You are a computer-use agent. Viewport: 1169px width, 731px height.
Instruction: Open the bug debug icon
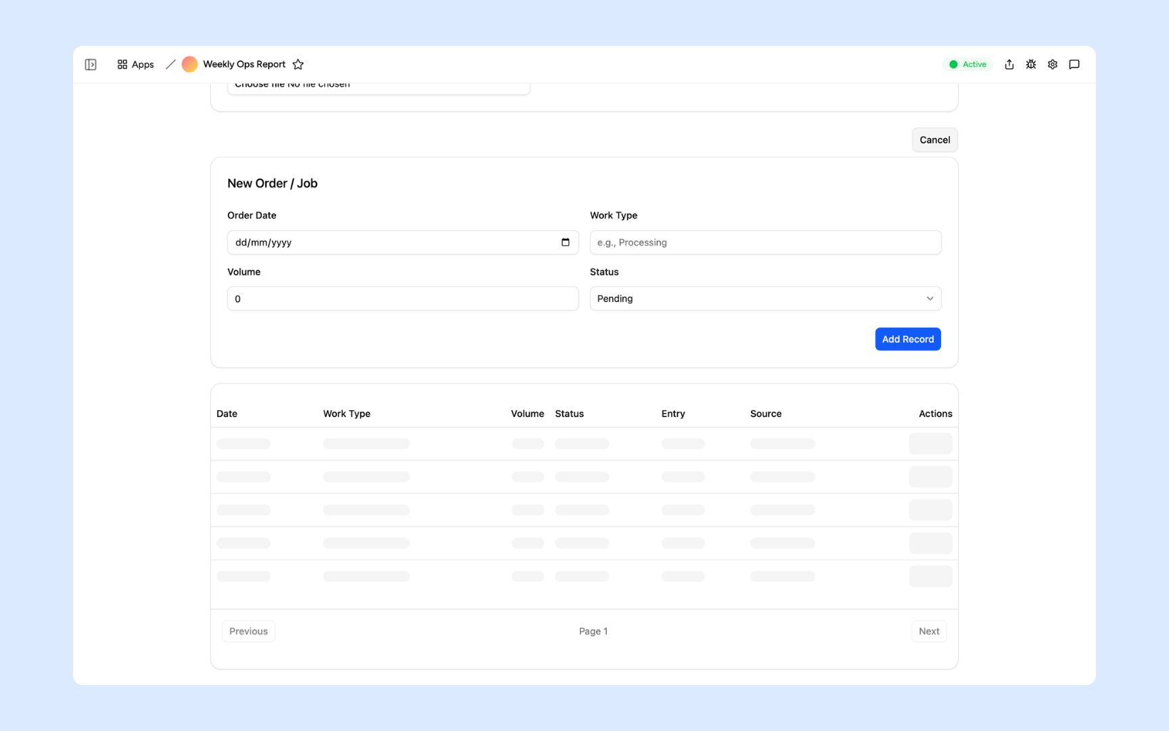point(1031,64)
